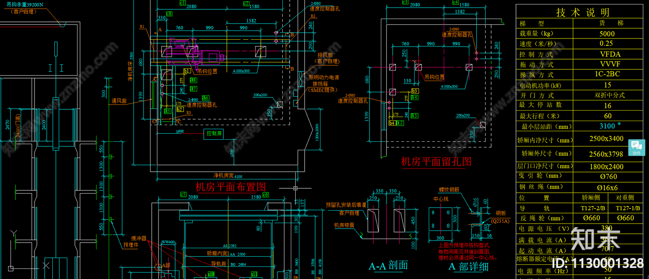Select the cyan A-A剖面 section title
This screenshot has height=279, width=649.
click(388, 266)
